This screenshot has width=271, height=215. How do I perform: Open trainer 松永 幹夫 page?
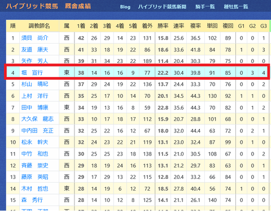point(34,142)
